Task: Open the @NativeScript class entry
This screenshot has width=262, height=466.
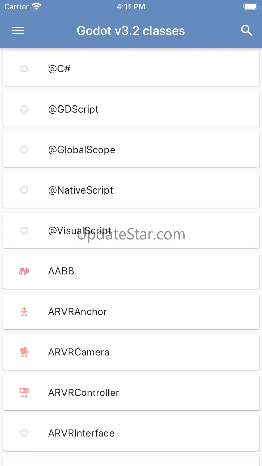Action: tap(131, 190)
